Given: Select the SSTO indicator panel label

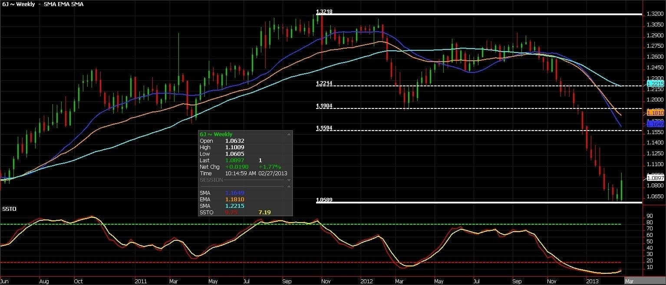Looking at the screenshot, I should (9, 209).
